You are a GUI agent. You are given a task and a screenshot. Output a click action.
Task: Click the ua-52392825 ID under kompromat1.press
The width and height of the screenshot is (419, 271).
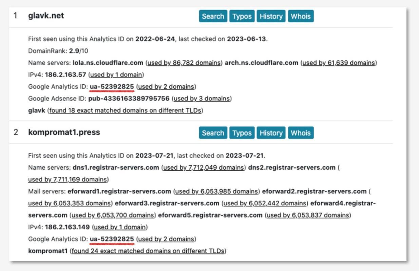click(x=112, y=239)
